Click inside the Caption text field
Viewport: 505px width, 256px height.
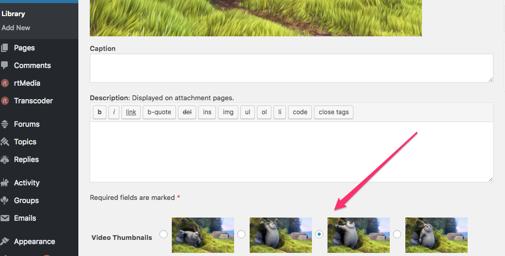point(291,68)
